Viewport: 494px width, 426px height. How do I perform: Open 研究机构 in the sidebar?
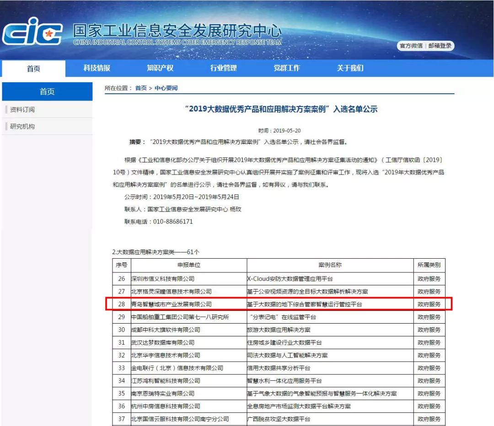pos(22,127)
